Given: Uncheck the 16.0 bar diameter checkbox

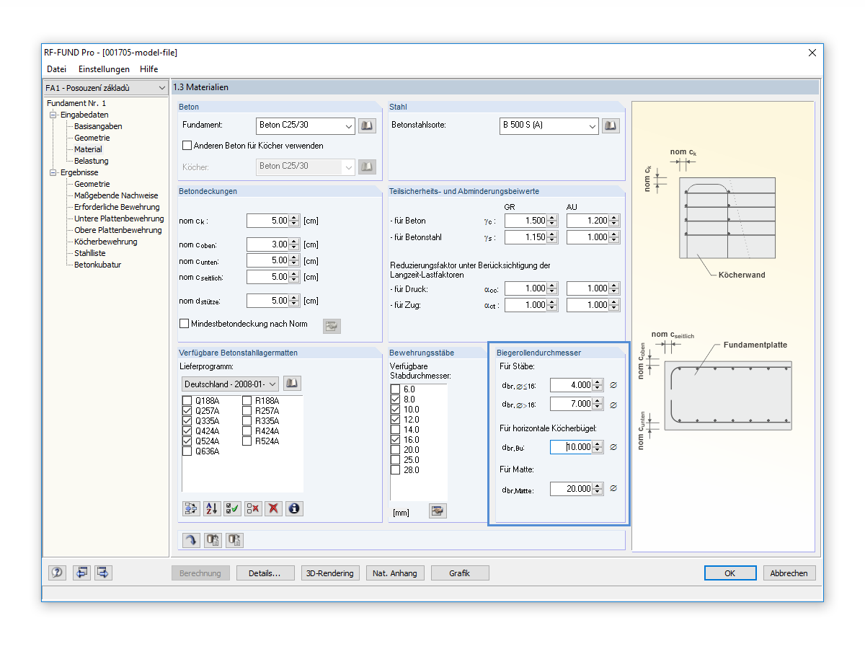Looking at the screenshot, I should pos(395,440).
